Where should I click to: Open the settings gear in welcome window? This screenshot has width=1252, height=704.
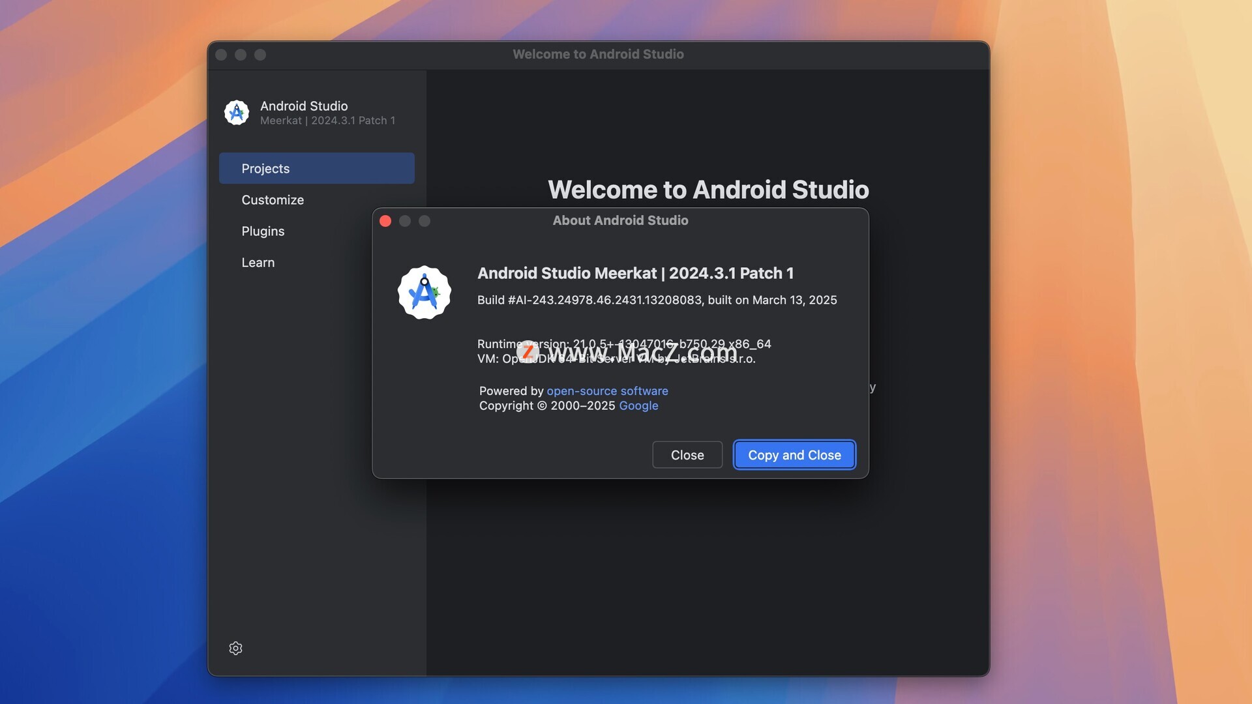click(236, 648)
